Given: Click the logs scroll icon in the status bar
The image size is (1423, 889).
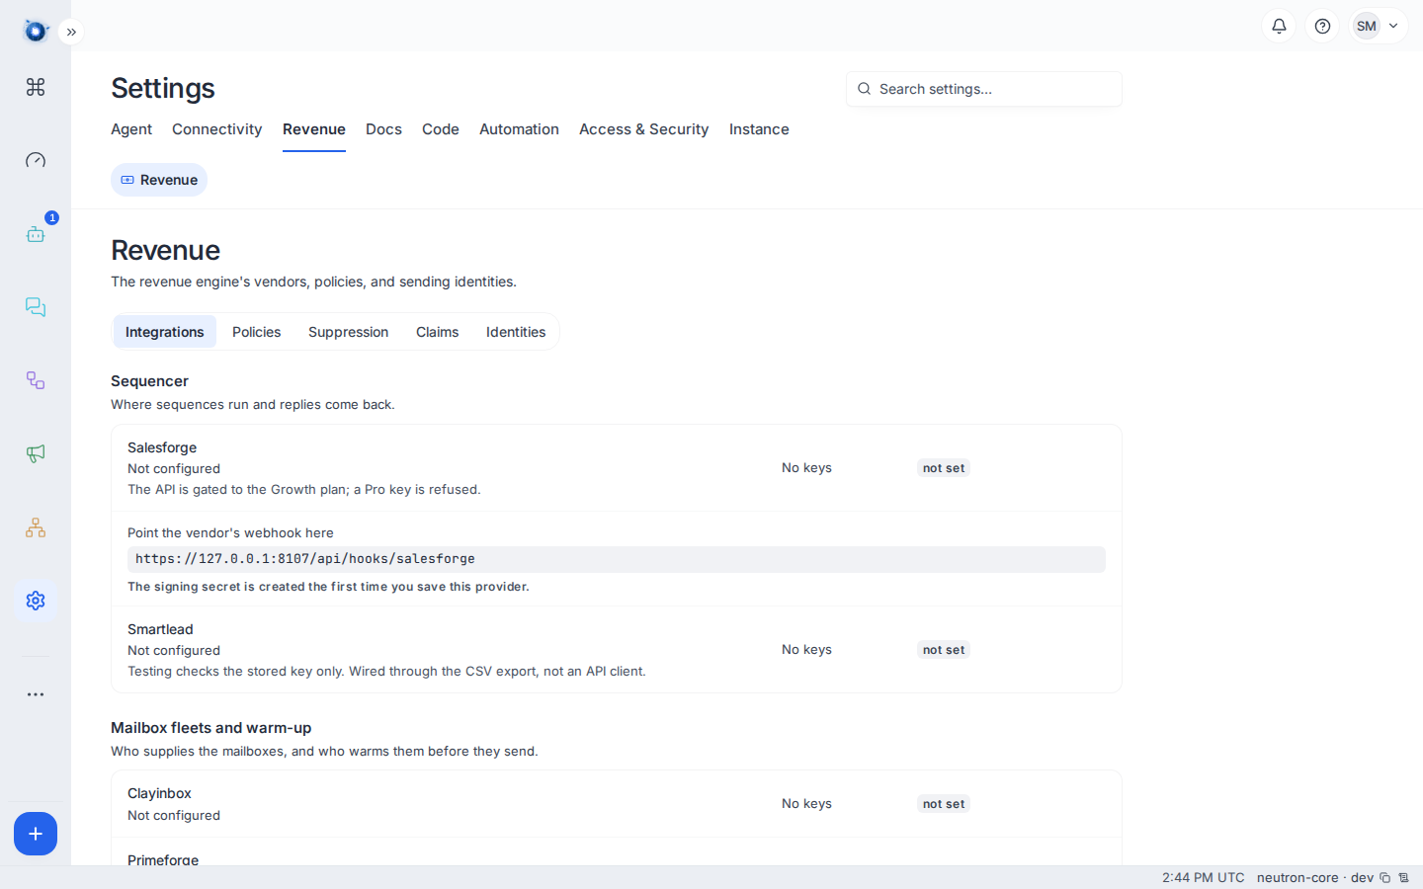Looking at the screenshot, I should click(1403, 877).
